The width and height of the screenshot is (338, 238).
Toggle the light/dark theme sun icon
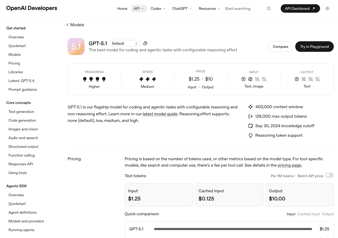327,8
